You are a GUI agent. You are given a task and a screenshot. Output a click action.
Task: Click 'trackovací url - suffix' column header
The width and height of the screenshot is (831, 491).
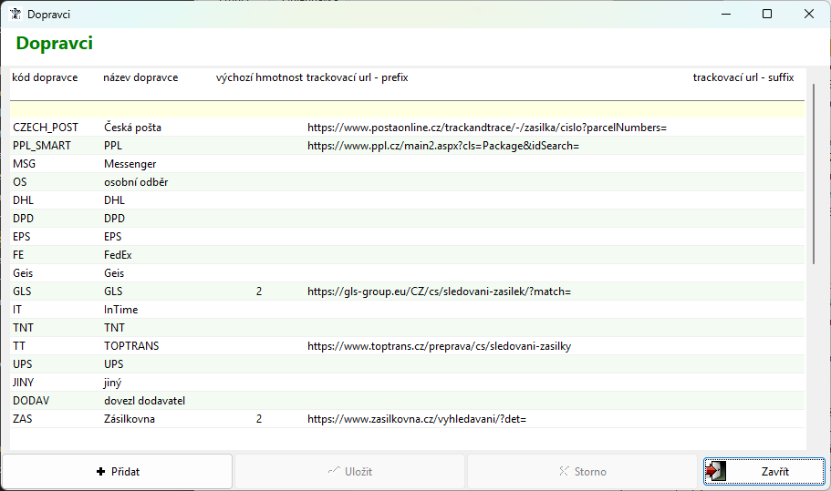(x=743, y=77)
